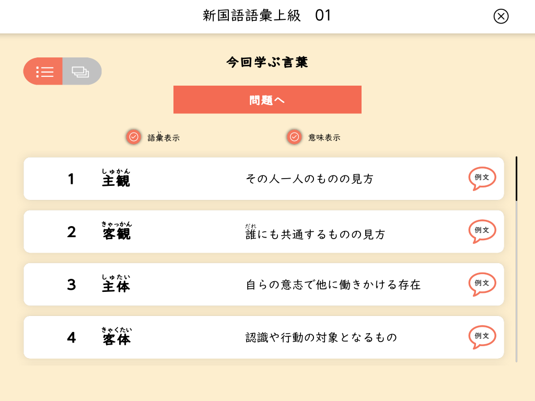Switch to list view mode

point(44,72)
